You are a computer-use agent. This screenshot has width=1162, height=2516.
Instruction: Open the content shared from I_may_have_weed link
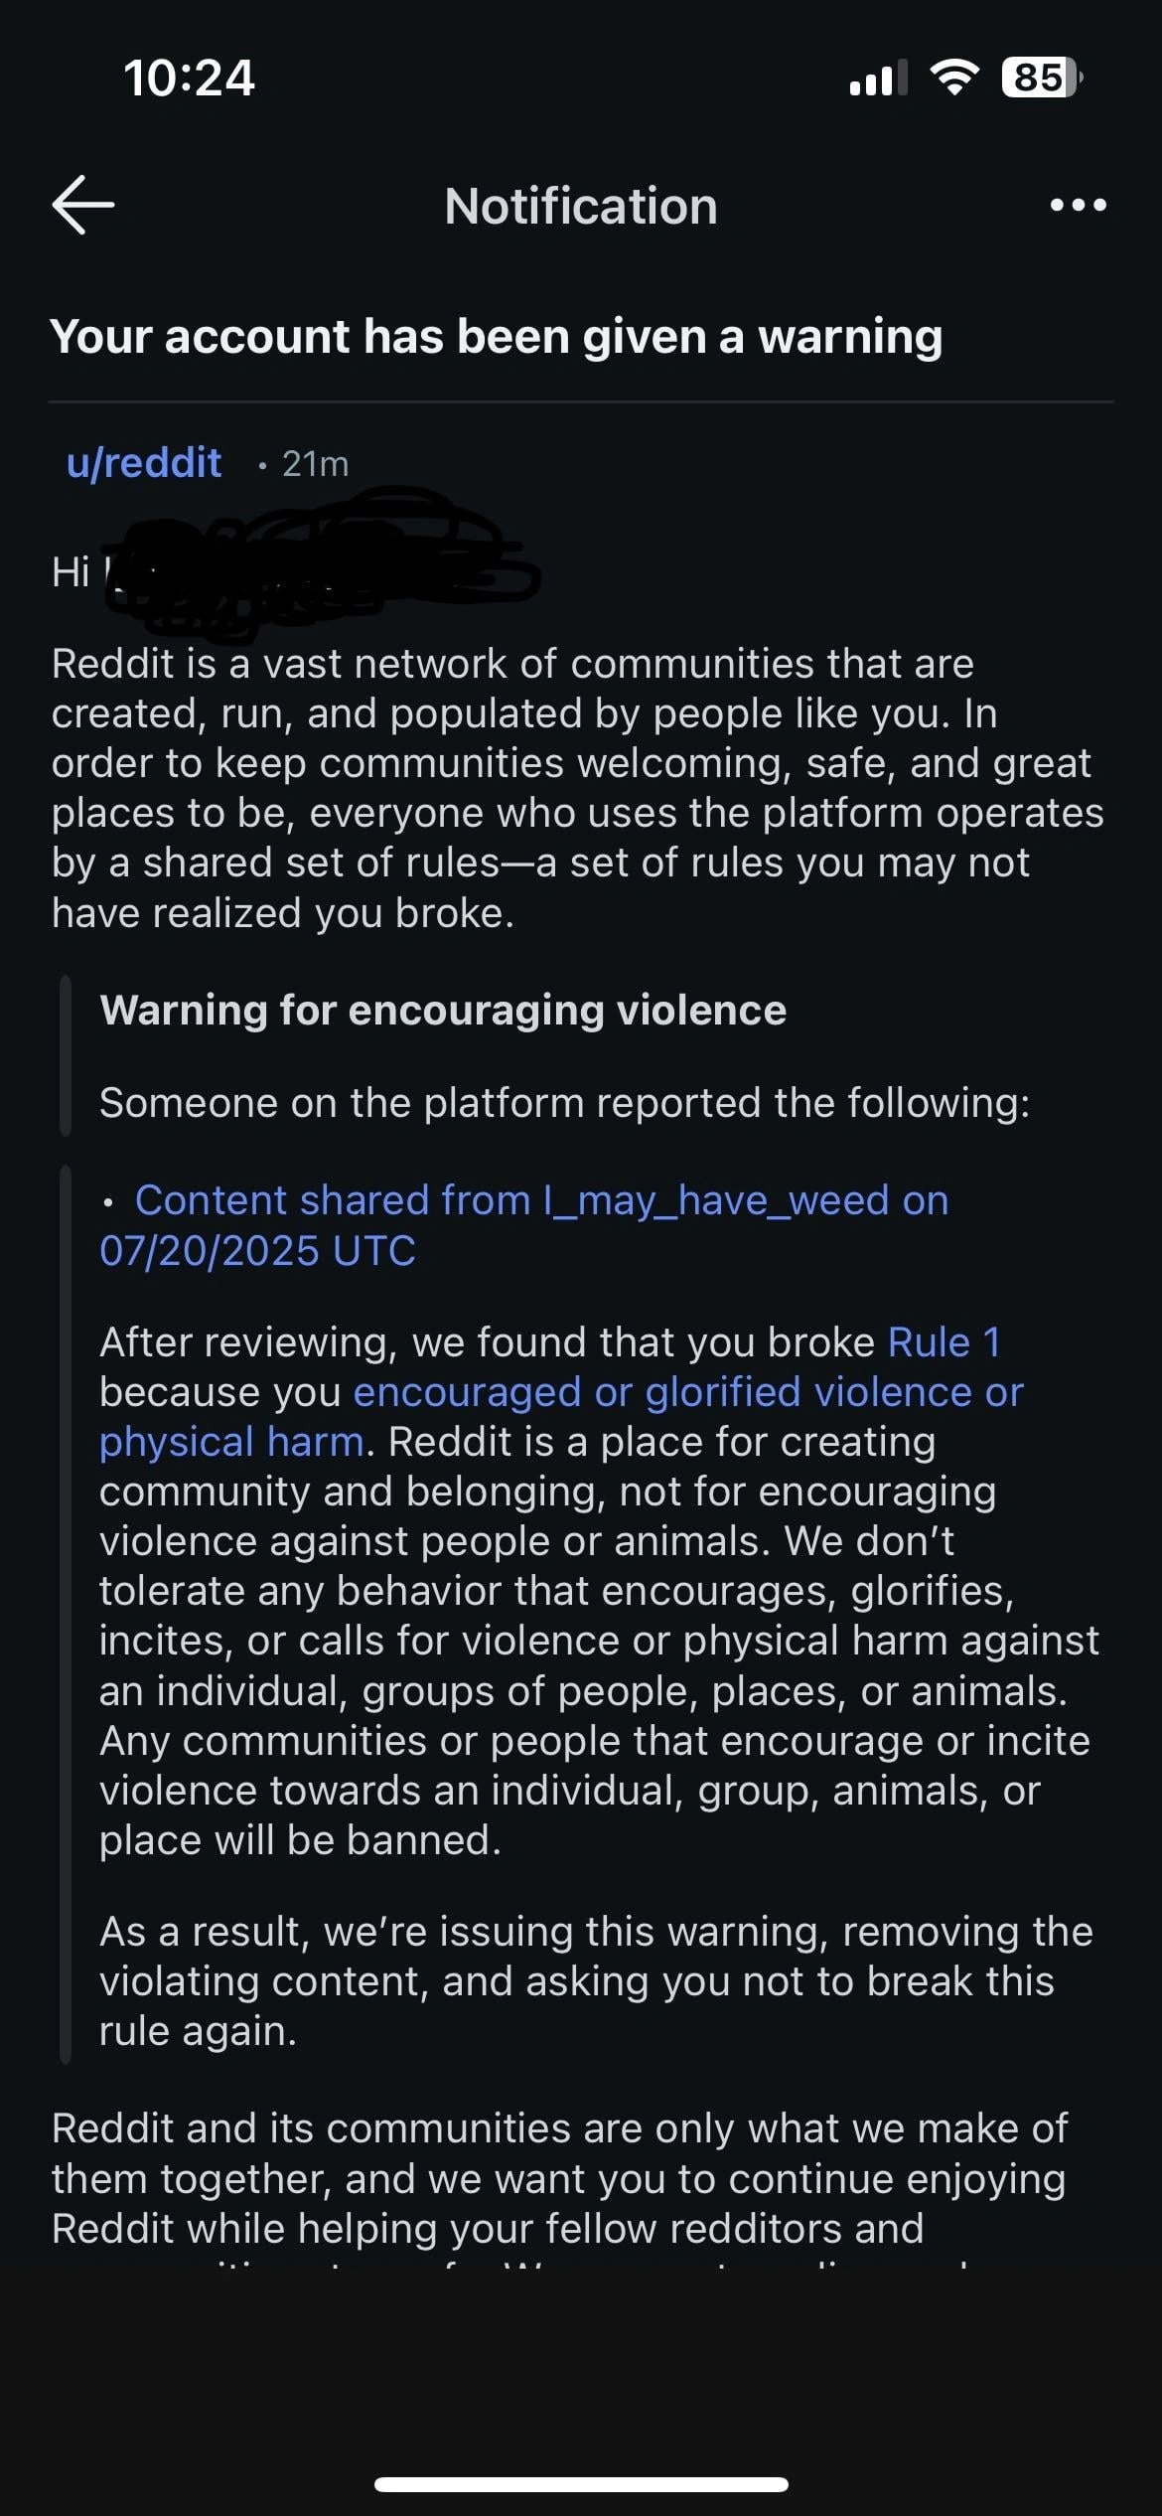click(x=541, y=1200)
